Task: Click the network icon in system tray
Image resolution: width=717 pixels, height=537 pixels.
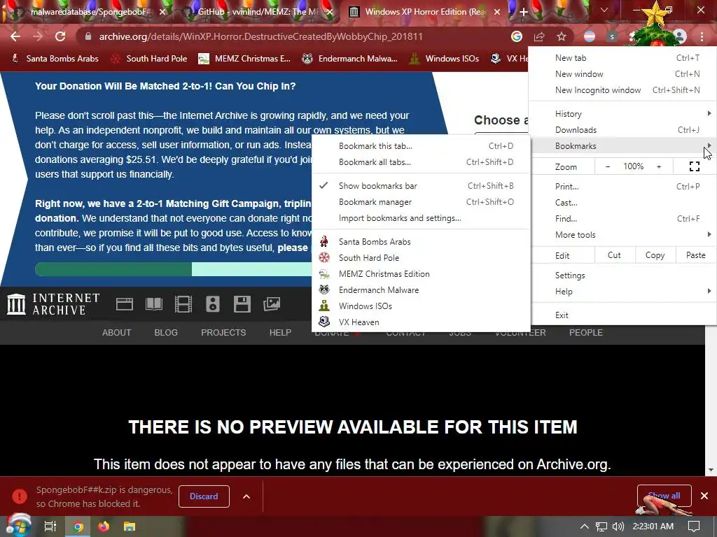Action: pyautogui.click(x=601, y=527)
